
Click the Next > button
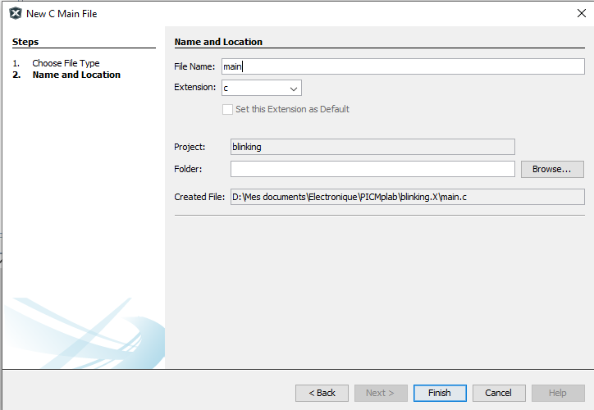point(380,393)
